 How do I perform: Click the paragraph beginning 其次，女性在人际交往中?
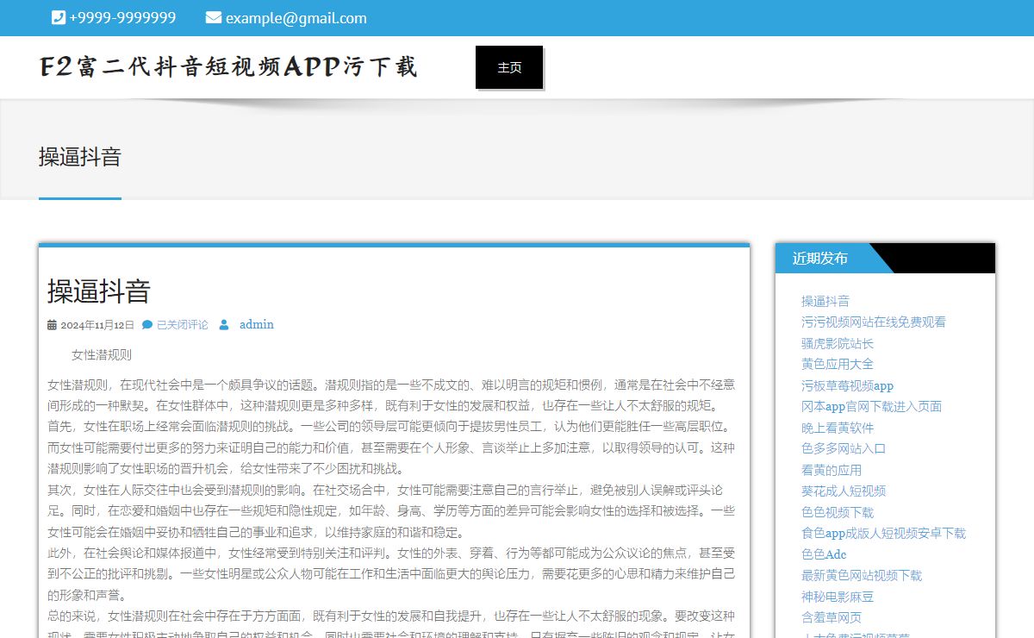(x=392, y=510)
